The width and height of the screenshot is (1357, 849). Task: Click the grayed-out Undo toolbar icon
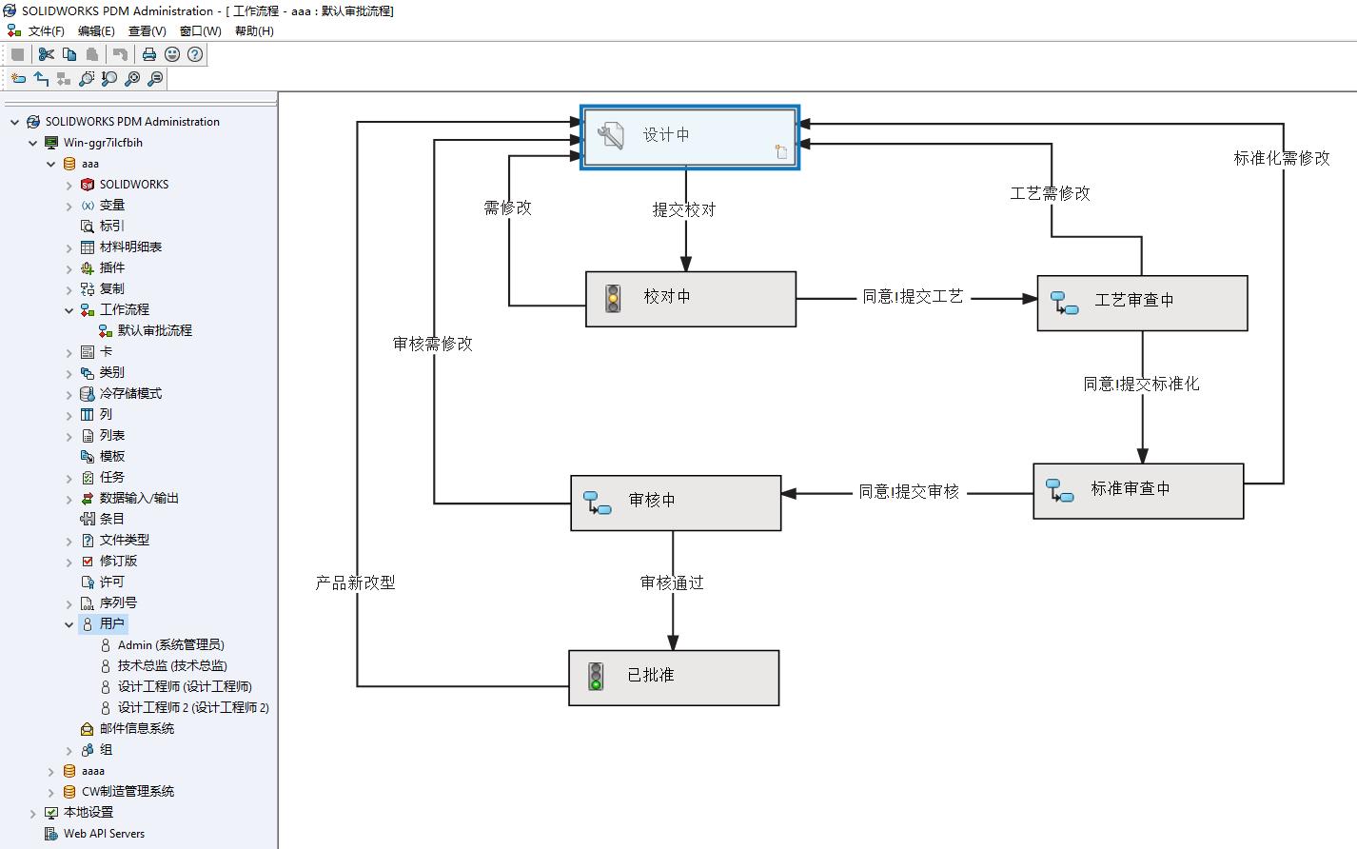pos(120,54)
